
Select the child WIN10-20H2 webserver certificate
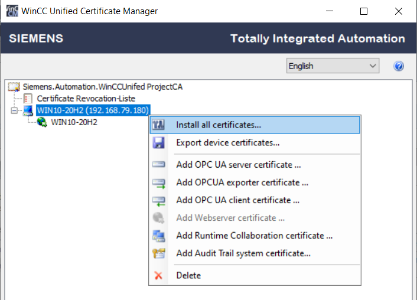[74, 122]
